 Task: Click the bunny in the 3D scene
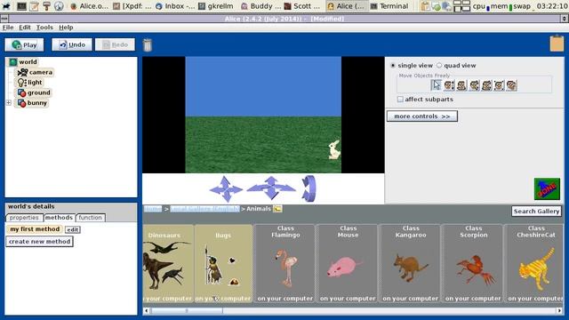[334, 149]
